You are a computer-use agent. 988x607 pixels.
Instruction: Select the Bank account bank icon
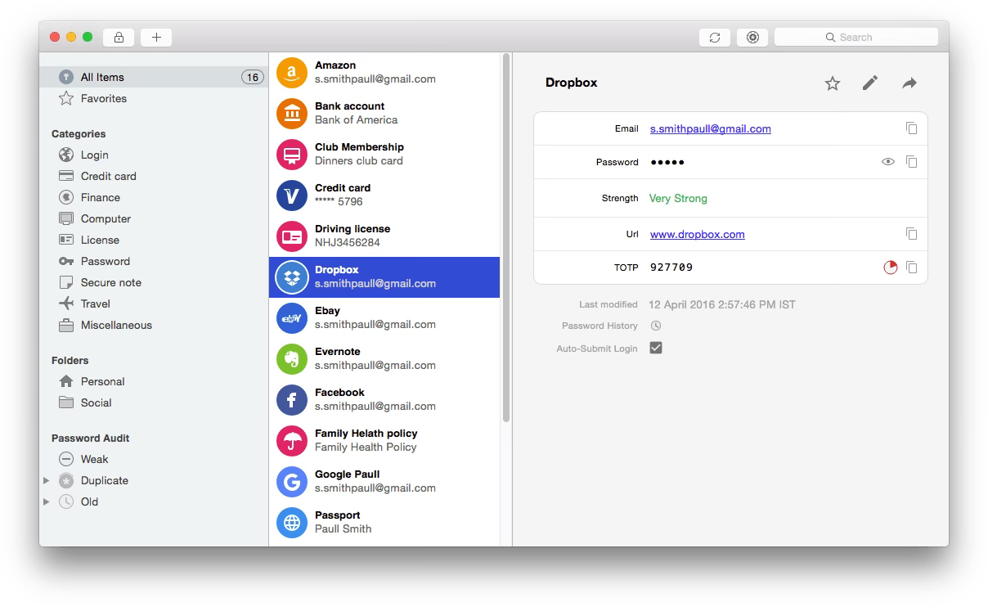292,114
